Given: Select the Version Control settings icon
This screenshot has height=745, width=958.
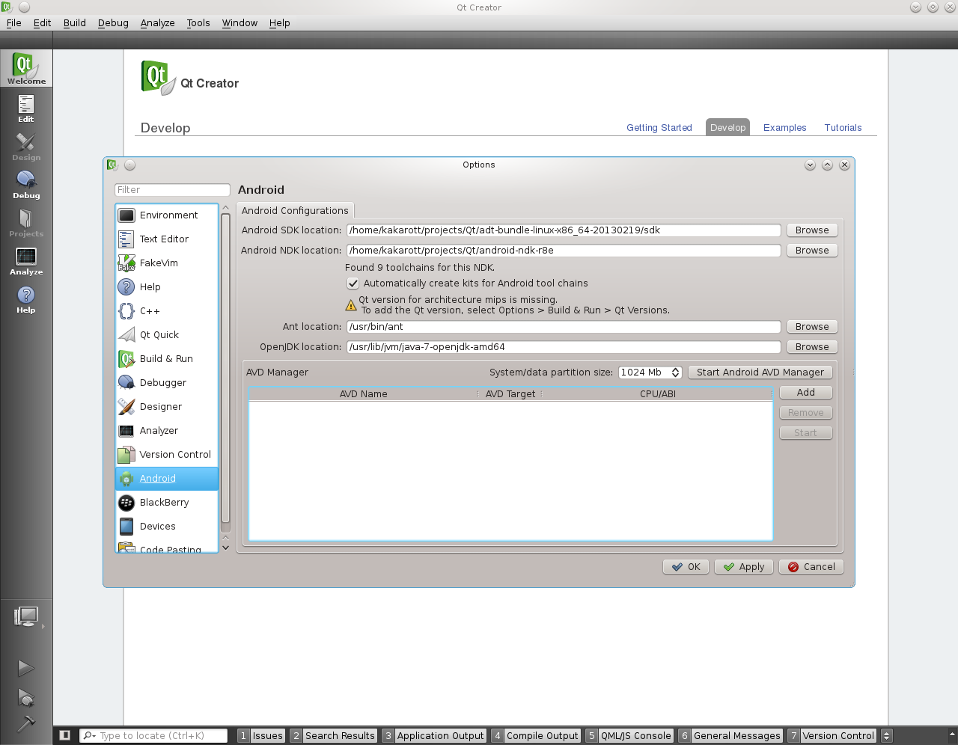Looking at the screenshot, I should [x=125, y=455].
